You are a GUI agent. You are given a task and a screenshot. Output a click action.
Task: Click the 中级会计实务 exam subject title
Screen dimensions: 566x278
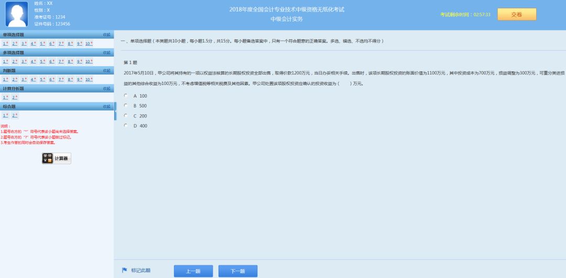tap(287, 19)
